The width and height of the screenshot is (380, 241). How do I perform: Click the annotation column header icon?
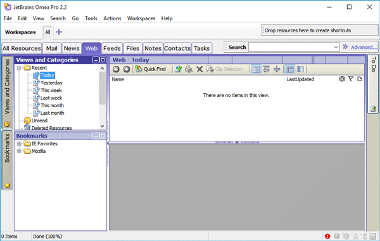click(342, 79)
